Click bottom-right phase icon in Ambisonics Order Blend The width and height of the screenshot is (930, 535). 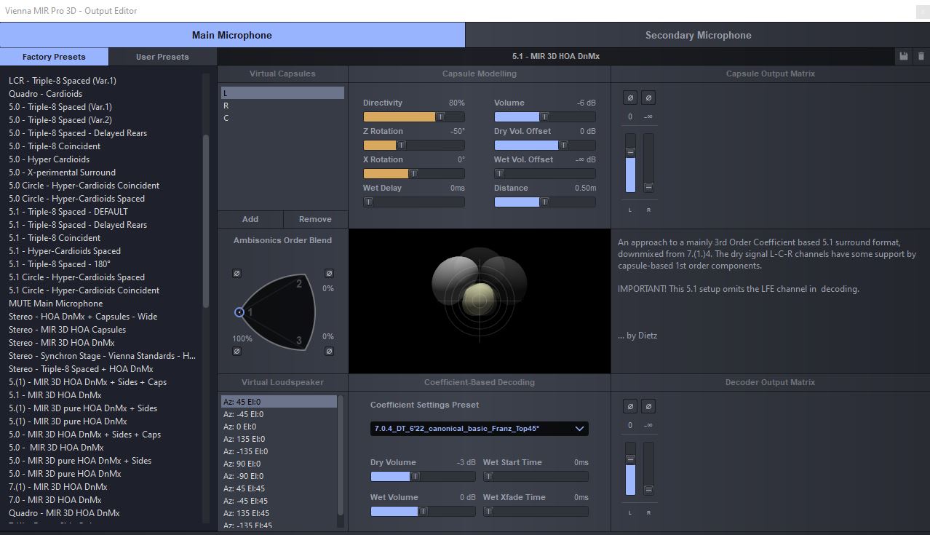pos(329,352)
